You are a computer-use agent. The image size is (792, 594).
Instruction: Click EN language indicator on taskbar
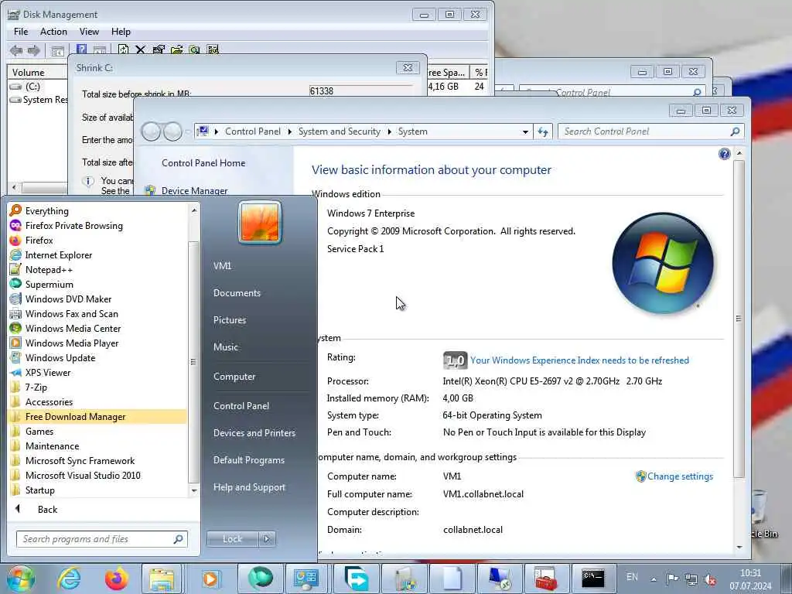pyautogui.click(x=632, y=577)
